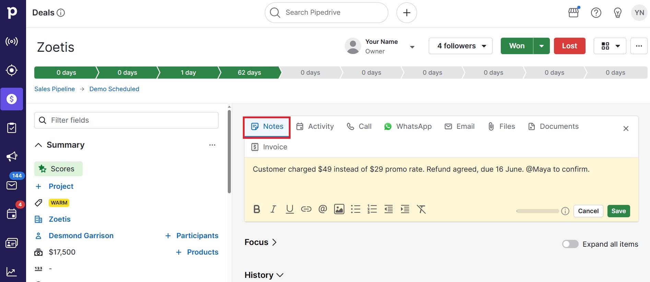Decrease indent in the note
Screen dimensions: 650x282
point(389,209)
